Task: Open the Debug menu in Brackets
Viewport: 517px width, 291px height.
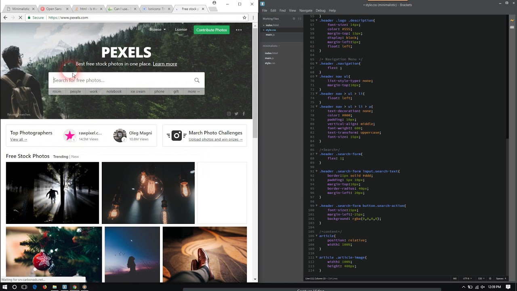Action: pyautogui.click(x=320, y=11)
